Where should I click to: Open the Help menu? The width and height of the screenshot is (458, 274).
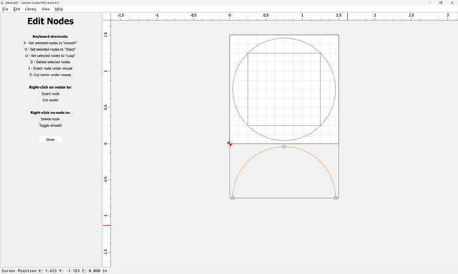click(x=59, y=9)
